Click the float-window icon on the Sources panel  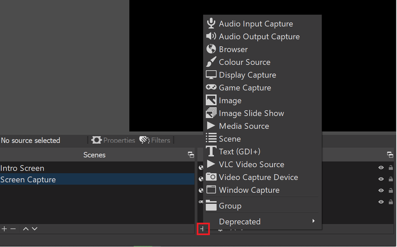tap(390, 155)
